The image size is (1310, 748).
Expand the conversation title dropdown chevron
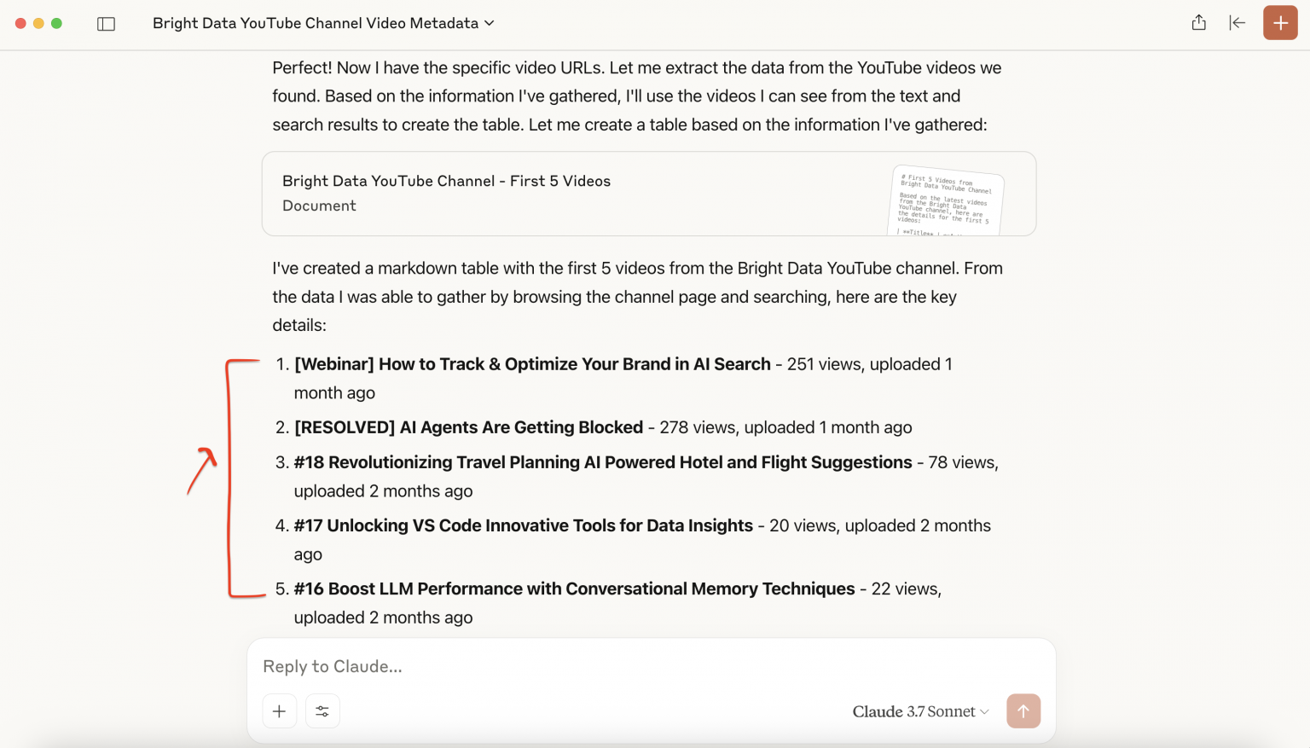(x=490, y=23)
